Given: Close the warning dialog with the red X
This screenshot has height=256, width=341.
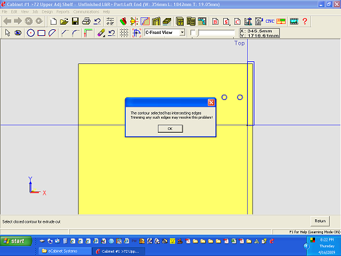Looking at the screenshot, I should (211, 102).
